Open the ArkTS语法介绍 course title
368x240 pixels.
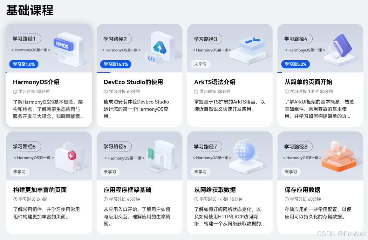[215, 82]
